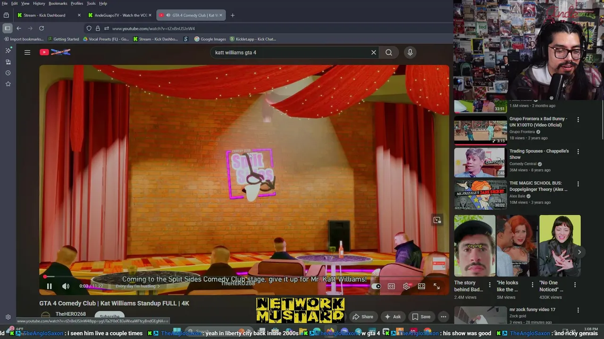Open TheHERO268 channel link
Image resolution: width=604 pixels, height=339 pixels.
click(71, 314)
